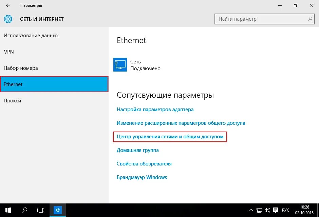Click the search magnifier in the Найти параметр box
Screen dimensions: 319x217
[x=310, y=19]
